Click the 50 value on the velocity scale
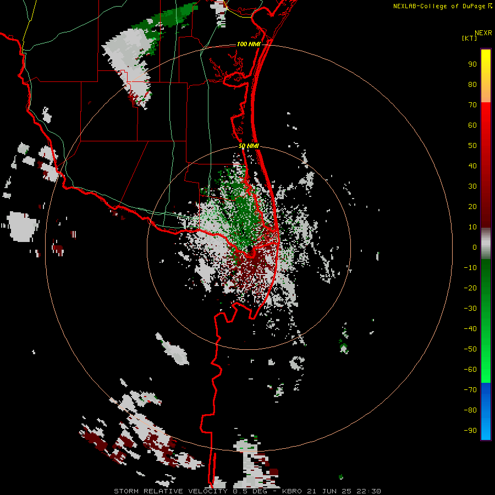The height and width of the screenshot is (495, 495). tap(472, 146)
